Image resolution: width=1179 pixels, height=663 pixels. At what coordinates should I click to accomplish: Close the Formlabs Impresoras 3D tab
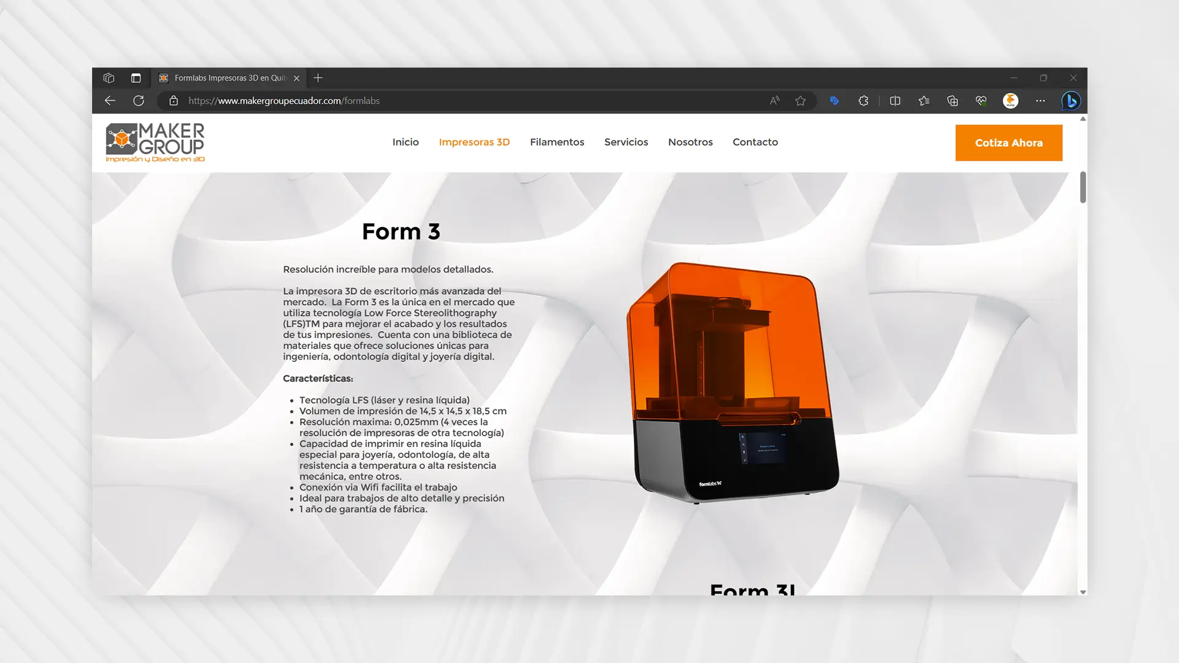click(297, 78)
